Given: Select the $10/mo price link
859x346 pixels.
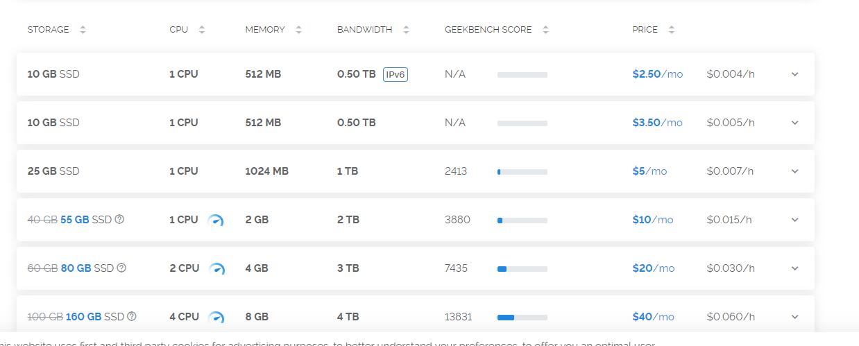Looking at the screenshot, I should (653, 220).
